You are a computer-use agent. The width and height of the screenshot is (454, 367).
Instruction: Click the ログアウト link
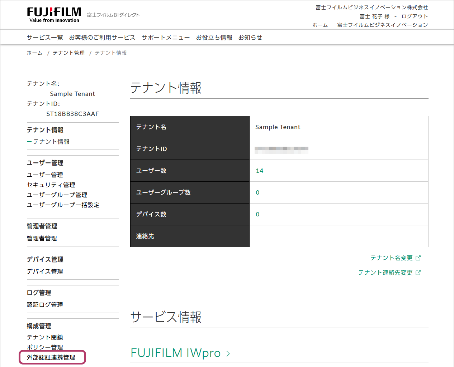pos(415,16)
